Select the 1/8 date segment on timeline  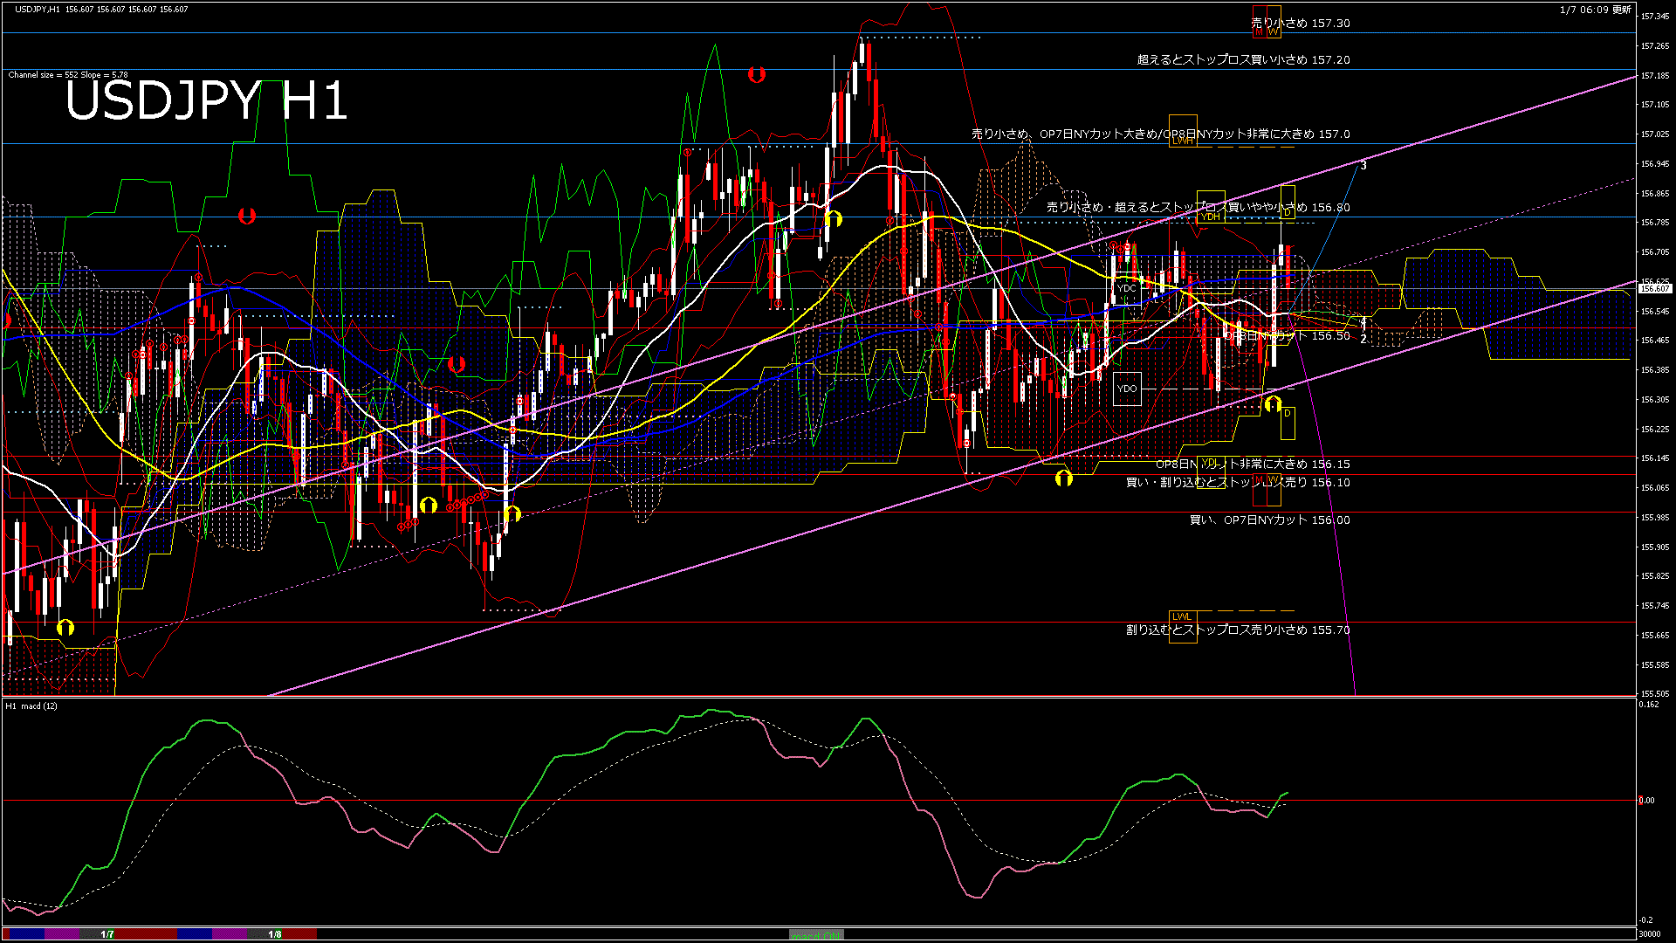pyautogui.click(x=274, y=934)
